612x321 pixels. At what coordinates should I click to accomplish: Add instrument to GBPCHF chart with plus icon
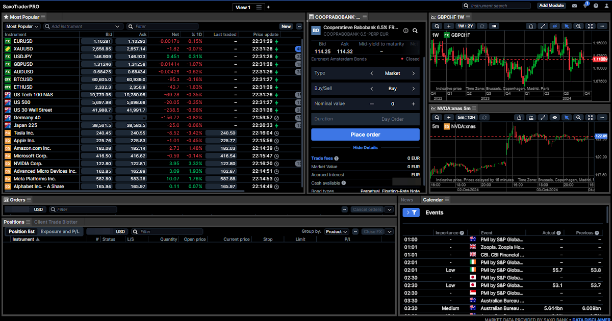449,26
